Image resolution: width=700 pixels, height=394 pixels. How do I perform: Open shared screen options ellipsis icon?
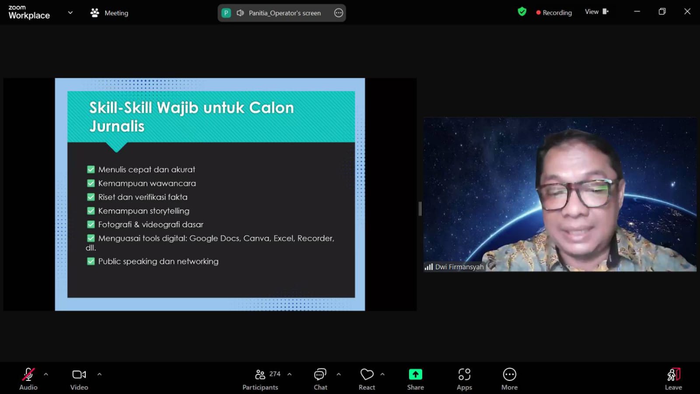pos(339,13)
